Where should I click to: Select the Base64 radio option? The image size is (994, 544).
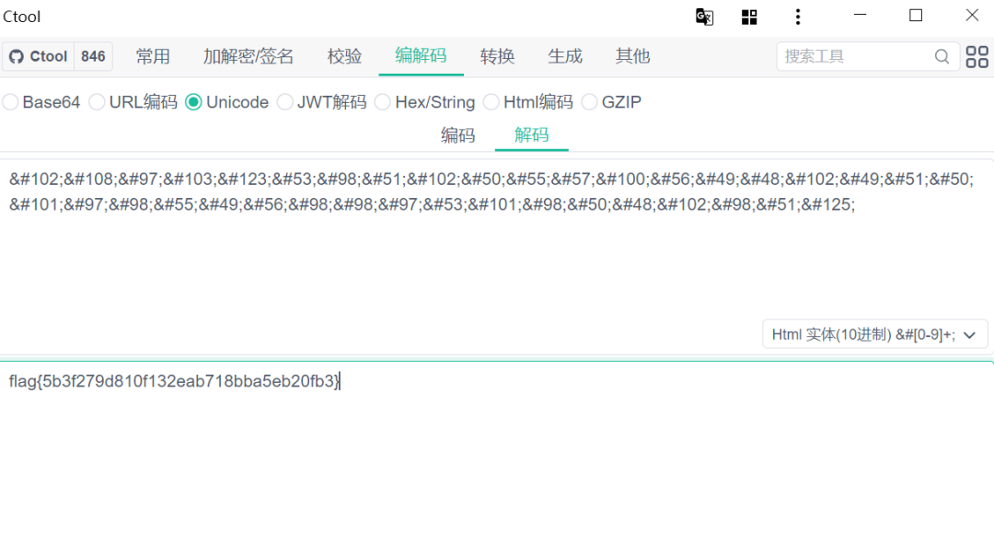click(x=11, y=102)
